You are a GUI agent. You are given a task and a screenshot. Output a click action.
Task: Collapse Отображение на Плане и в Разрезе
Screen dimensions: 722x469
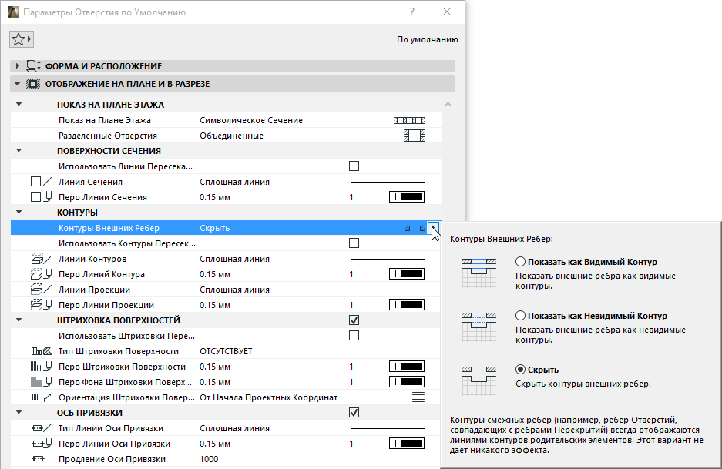point(18,84)
